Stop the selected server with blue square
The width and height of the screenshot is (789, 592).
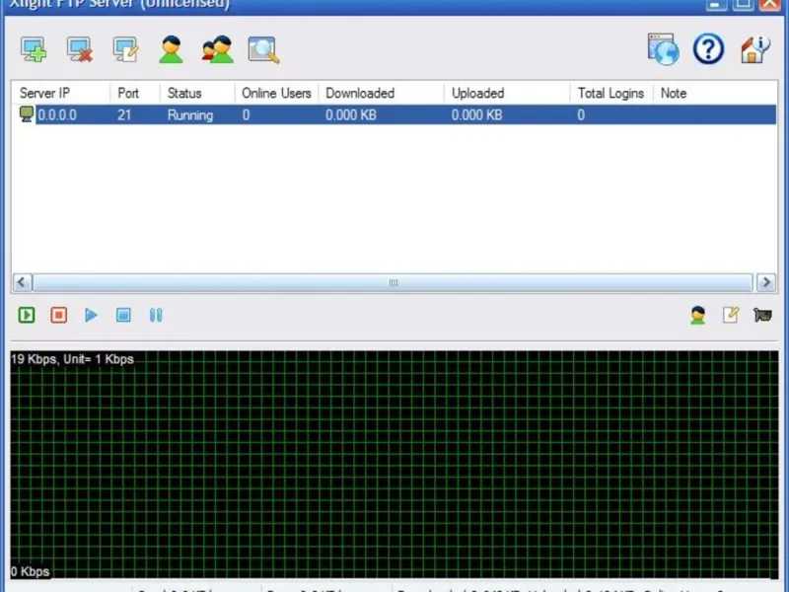[x=123, y=315]
